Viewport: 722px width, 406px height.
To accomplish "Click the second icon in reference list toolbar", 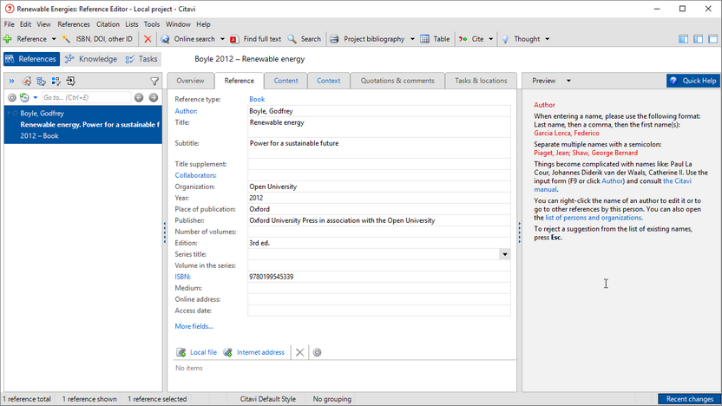I will [x=27, y=82].
